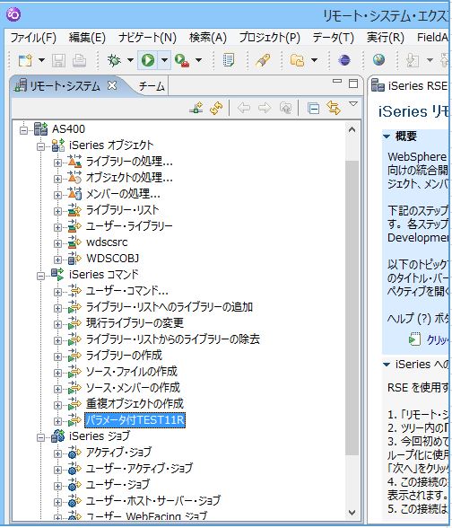Minimize the Remote Systems view panel
The width and height of the screenshot is (452, 528).
click(x=337, y=81)
